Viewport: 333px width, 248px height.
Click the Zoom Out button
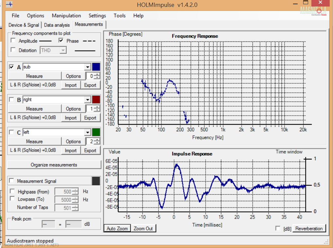(x=143, y=228)
